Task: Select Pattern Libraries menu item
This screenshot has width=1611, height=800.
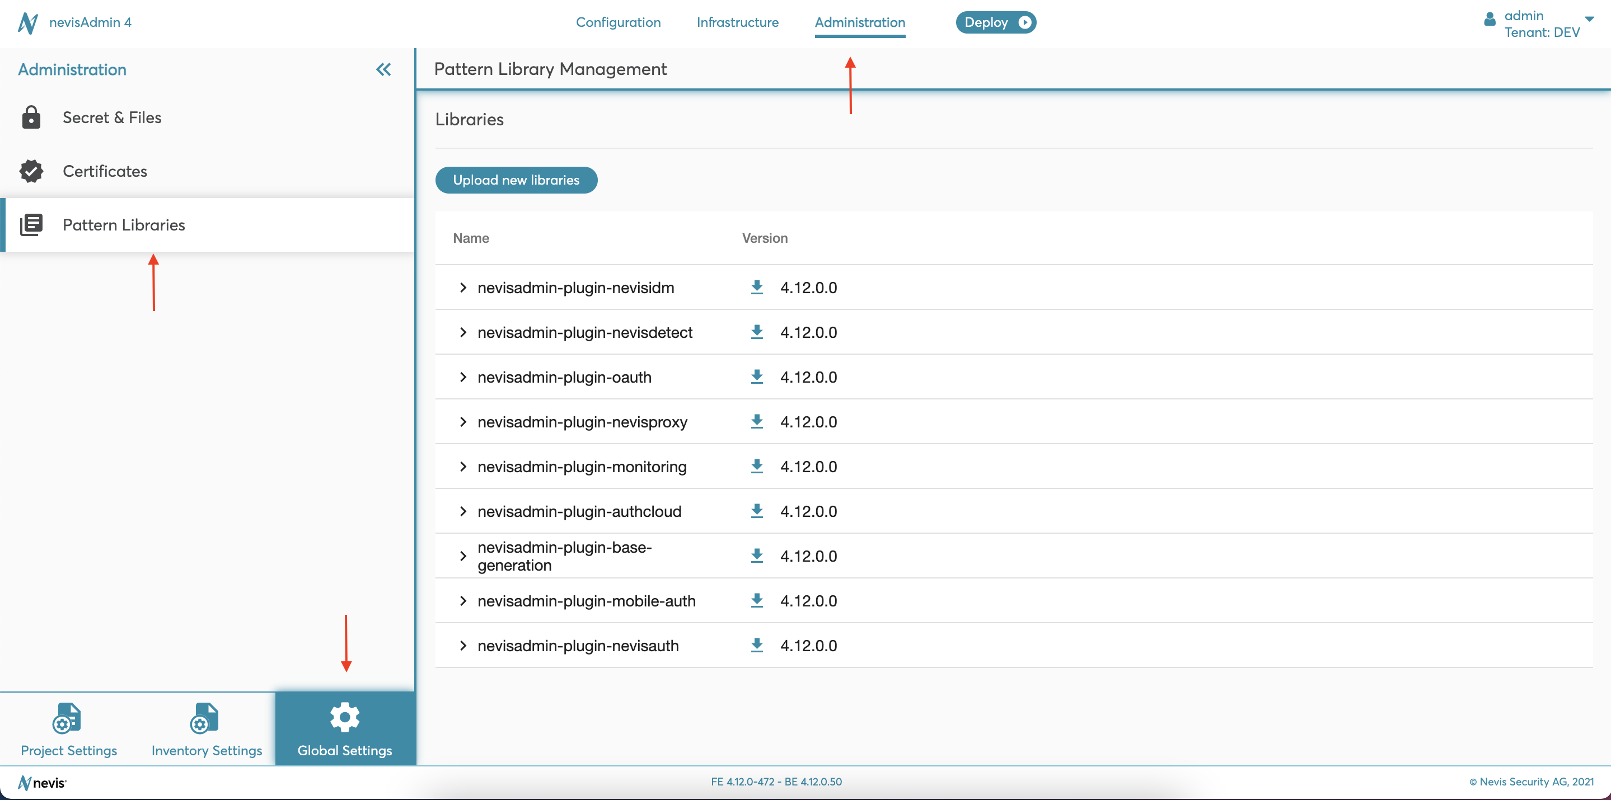Action: point(207,225)
